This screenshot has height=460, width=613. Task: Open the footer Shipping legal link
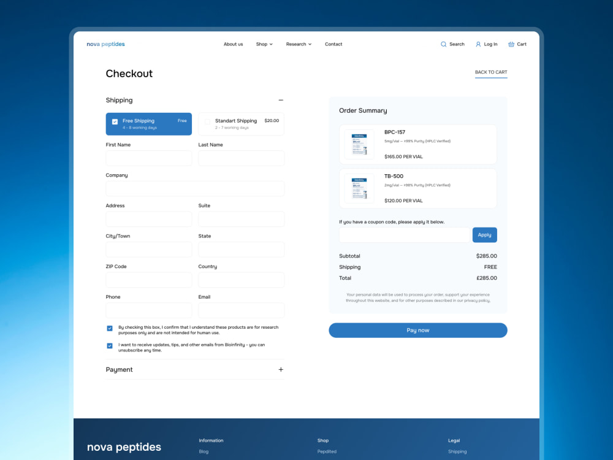(x=457, y=451)
